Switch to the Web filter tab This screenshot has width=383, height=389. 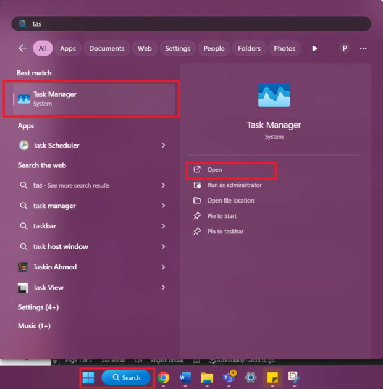click(145, 48)
